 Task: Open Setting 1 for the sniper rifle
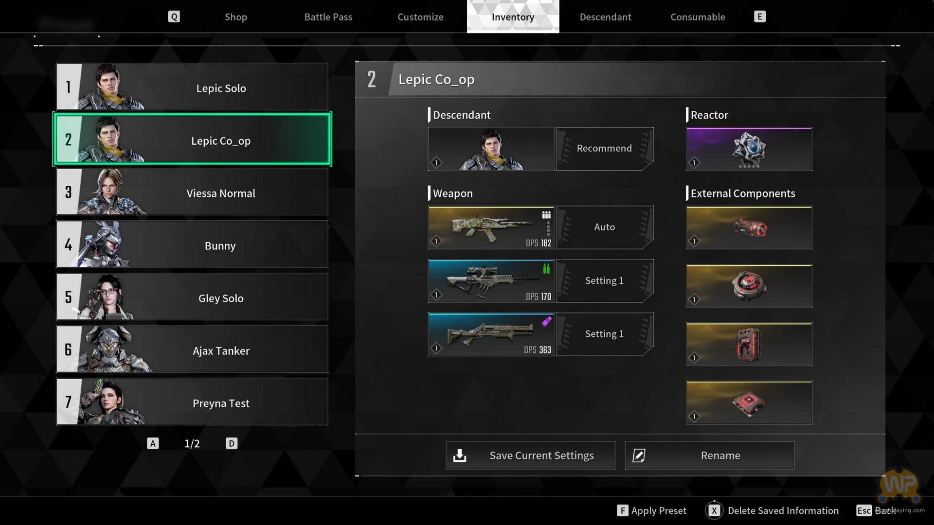(x=605, y=280)
